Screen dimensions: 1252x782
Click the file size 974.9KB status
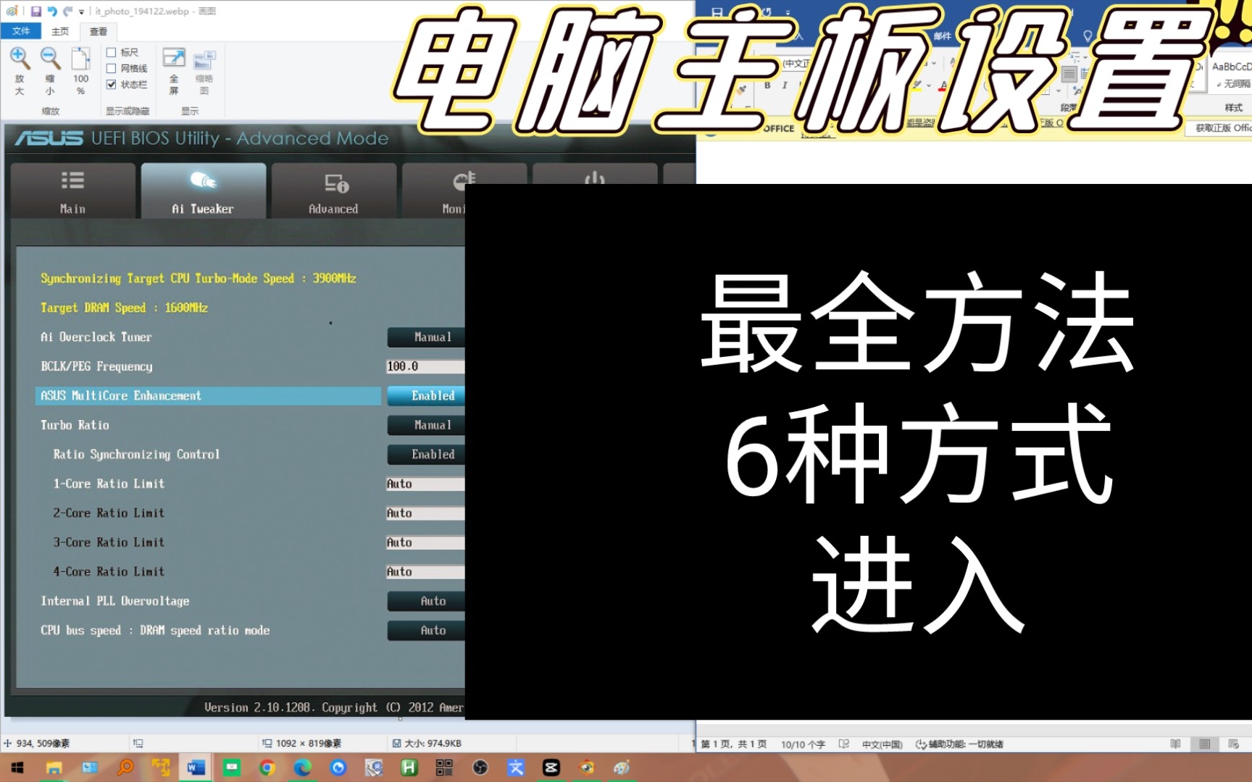pyautogui.click(x=427, y=744)
